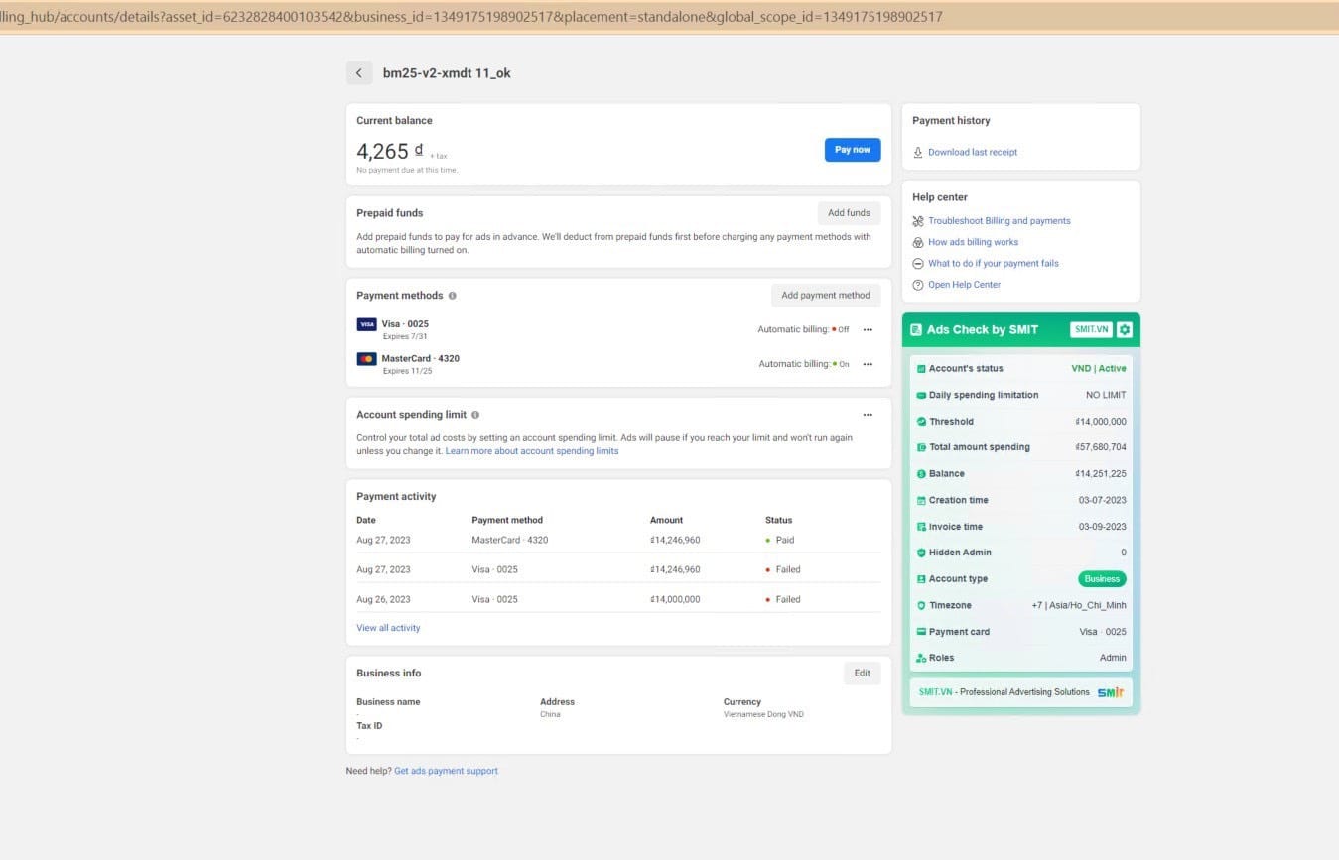Click the download icon for last receipt
Screen dimensions: 1339x860
tap(918, 153)
